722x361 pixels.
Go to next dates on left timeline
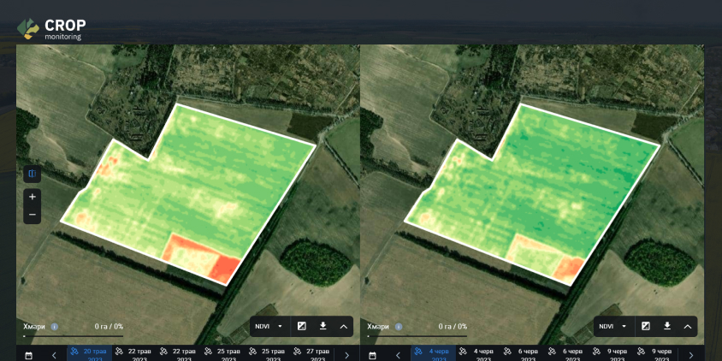346,355
